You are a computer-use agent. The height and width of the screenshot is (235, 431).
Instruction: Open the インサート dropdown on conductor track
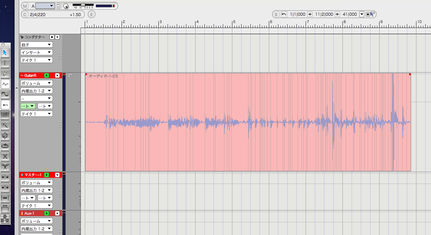pyautogui.click(x=36, y=52)
